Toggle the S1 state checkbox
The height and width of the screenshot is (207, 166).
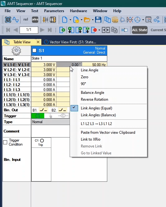tap(35, 51)
